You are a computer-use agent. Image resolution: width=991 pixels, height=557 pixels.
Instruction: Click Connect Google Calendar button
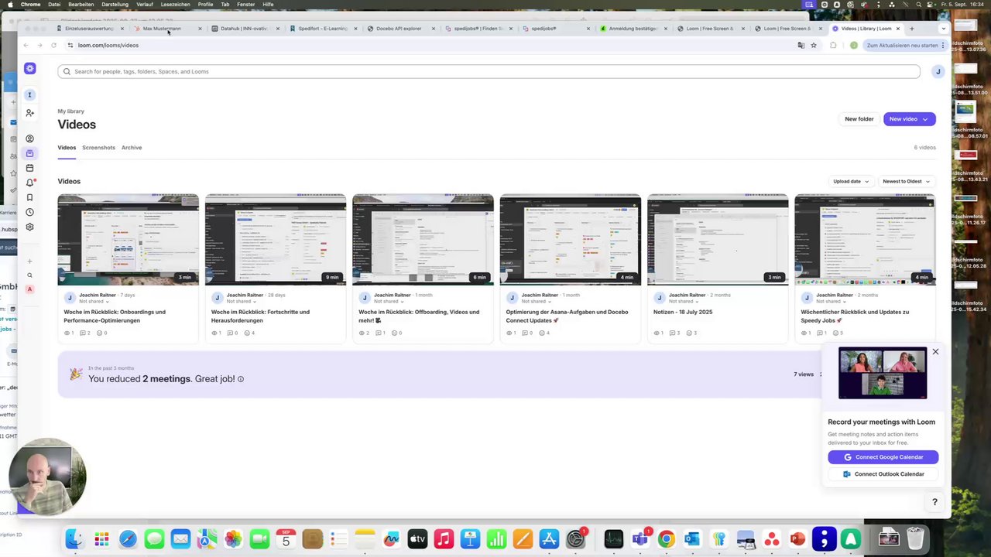pos(883,457)
